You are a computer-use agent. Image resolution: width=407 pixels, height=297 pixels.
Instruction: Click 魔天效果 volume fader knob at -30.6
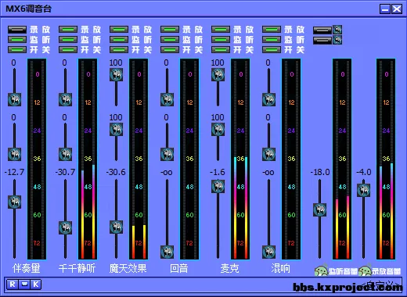click(116, 227)
